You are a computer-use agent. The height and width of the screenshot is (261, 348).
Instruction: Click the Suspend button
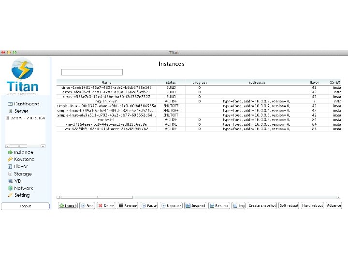point(195,205)
